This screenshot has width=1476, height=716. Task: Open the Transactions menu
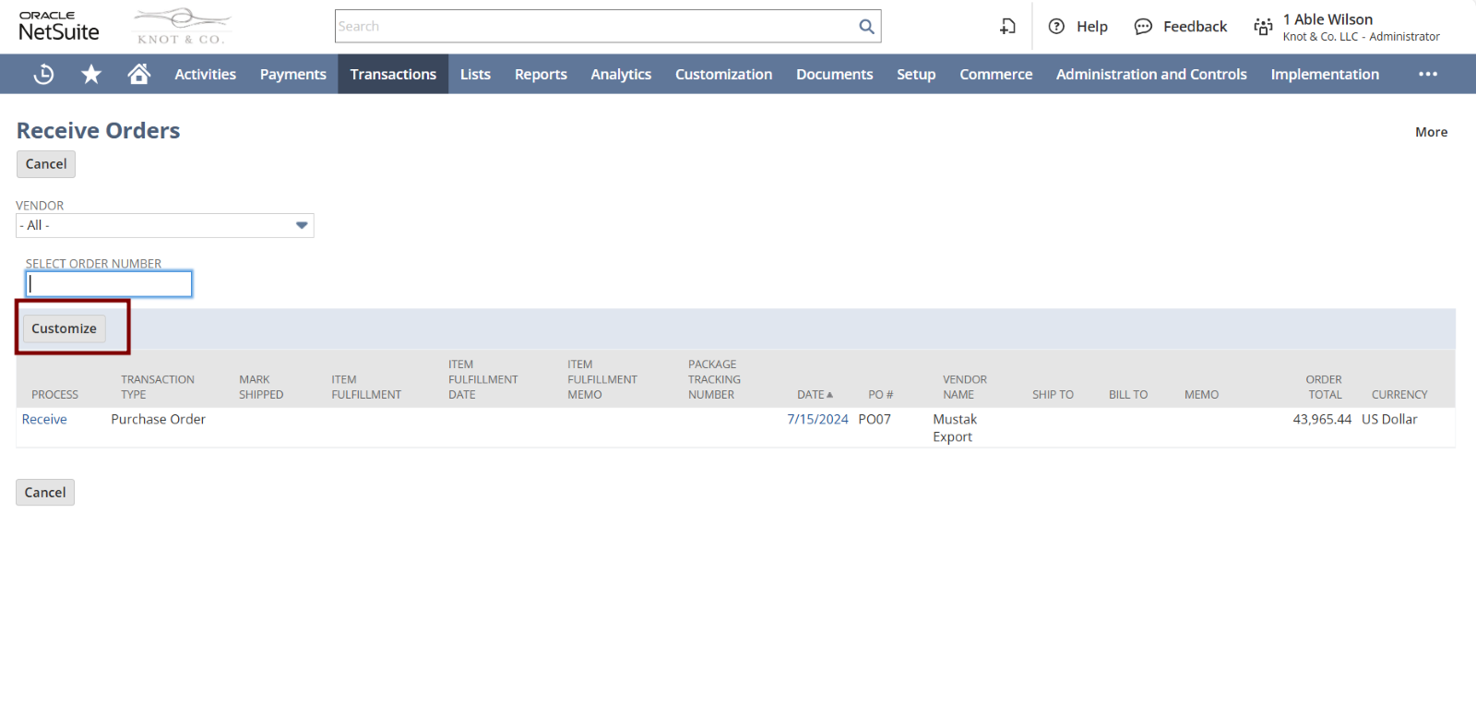(393, 75)
